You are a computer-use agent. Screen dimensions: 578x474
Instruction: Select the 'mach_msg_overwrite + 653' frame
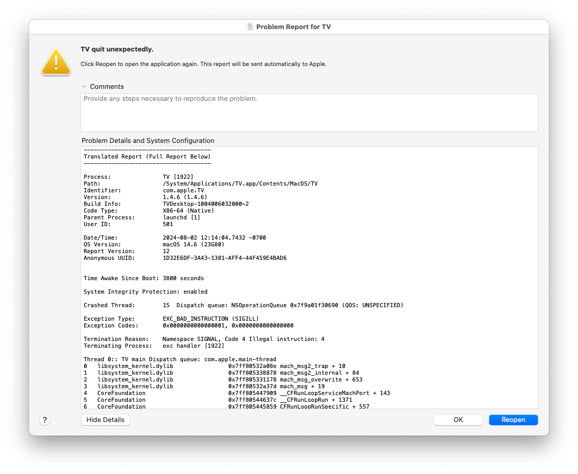tap(223, 379)
